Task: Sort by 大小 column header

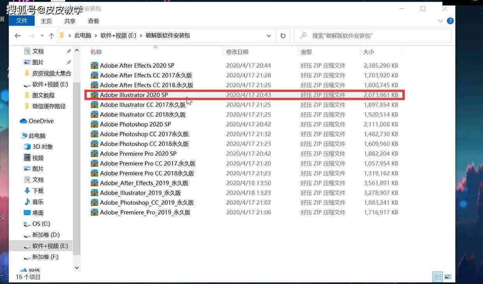Action: click(368, 52)
